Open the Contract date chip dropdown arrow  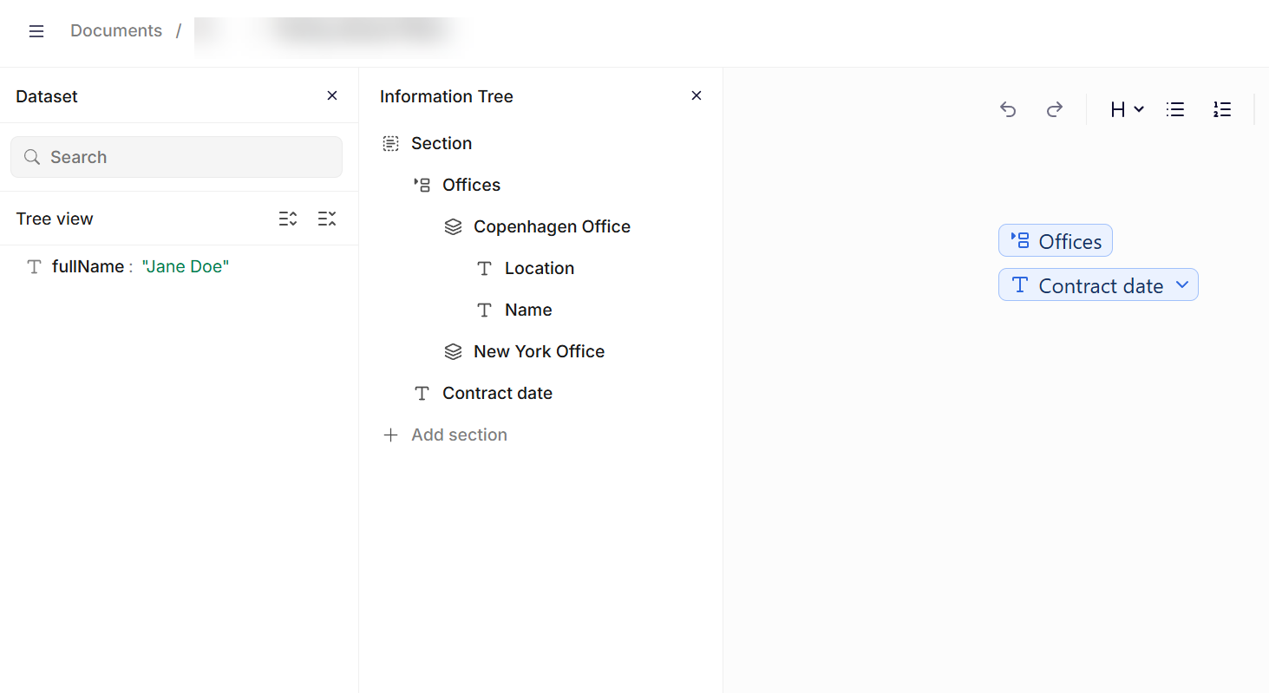(x=1182, y=284)
